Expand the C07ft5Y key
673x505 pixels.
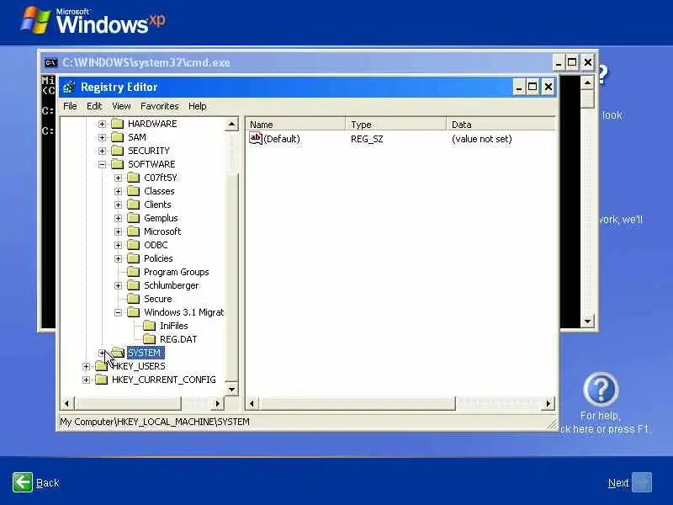click(x=118, y=178)
